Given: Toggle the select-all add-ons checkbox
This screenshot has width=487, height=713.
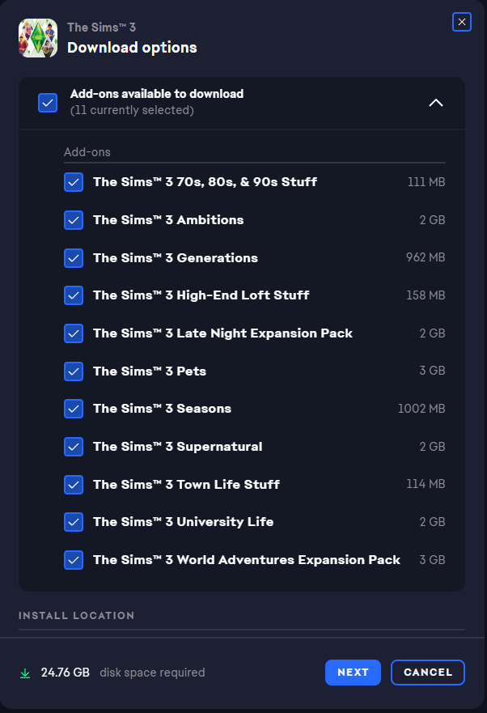Looking at the screenshot, I should click(x=48, y=103).
